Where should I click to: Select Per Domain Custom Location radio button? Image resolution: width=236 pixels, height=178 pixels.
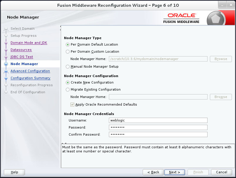pos(68,51)
